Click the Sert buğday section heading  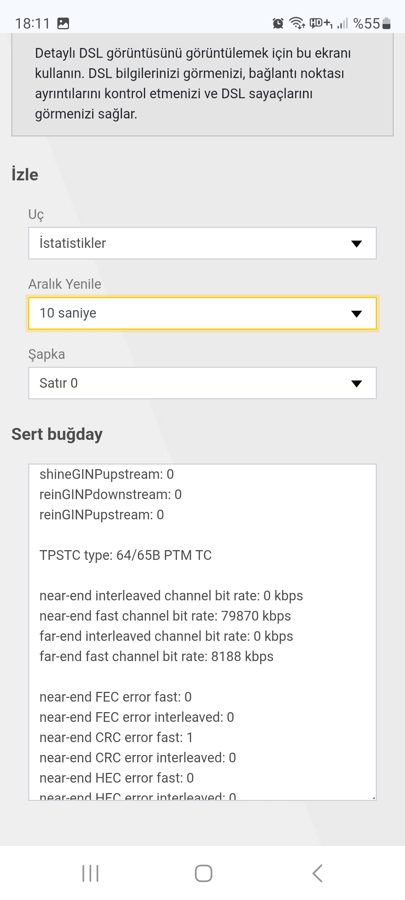57,434
